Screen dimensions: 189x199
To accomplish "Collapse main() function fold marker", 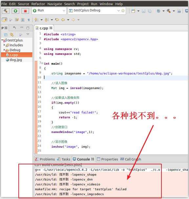I will (42, 63).
